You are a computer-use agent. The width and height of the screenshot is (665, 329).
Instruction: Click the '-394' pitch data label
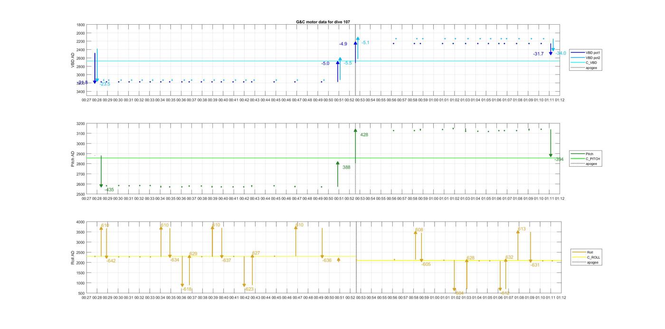pyautogui.click(x=559, y=160)
